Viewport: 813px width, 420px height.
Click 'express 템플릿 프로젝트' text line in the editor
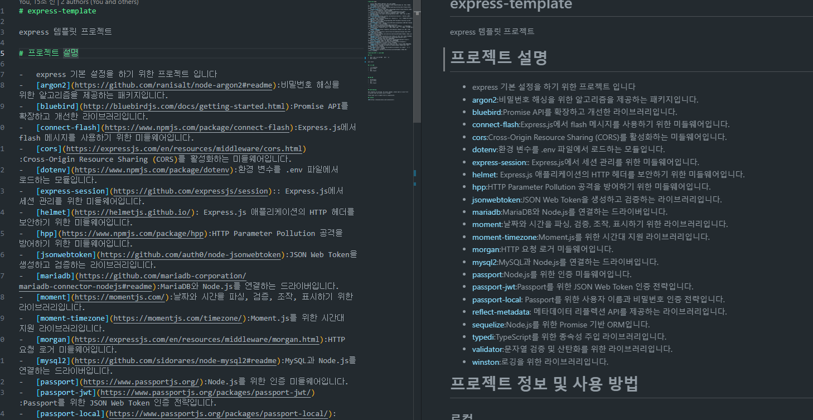pyautogui.click(x=65, y=32)
